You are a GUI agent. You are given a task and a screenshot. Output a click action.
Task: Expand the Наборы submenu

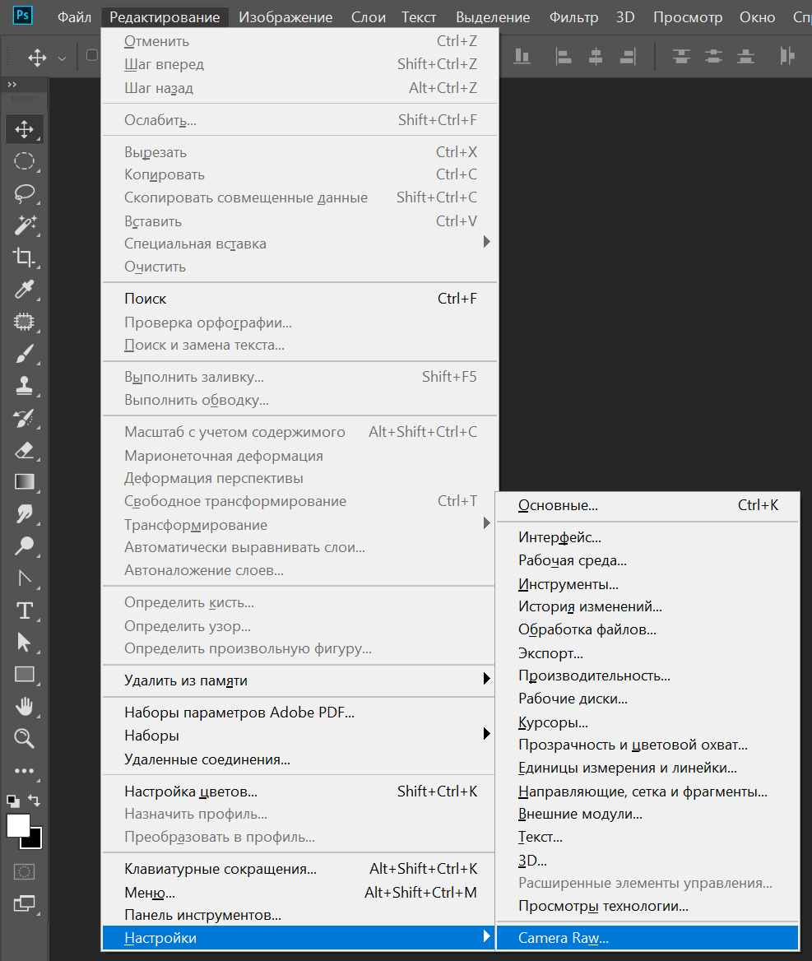tap(486, 734)
